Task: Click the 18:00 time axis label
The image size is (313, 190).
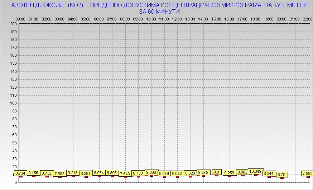Action: (x=255, y=19)
